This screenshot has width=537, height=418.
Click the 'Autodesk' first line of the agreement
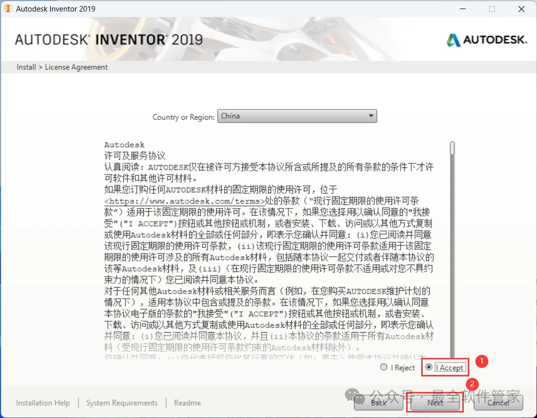point(124,145)
